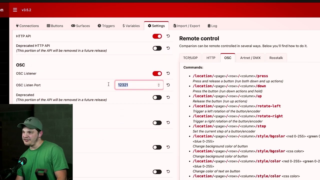Reset the Deprecated setting under OSC
This screenshot has height=180, width=320.
168,97
